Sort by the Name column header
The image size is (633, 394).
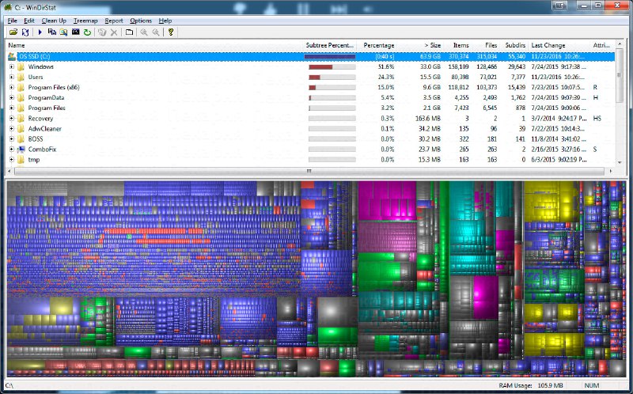click(x=154, y=45)
